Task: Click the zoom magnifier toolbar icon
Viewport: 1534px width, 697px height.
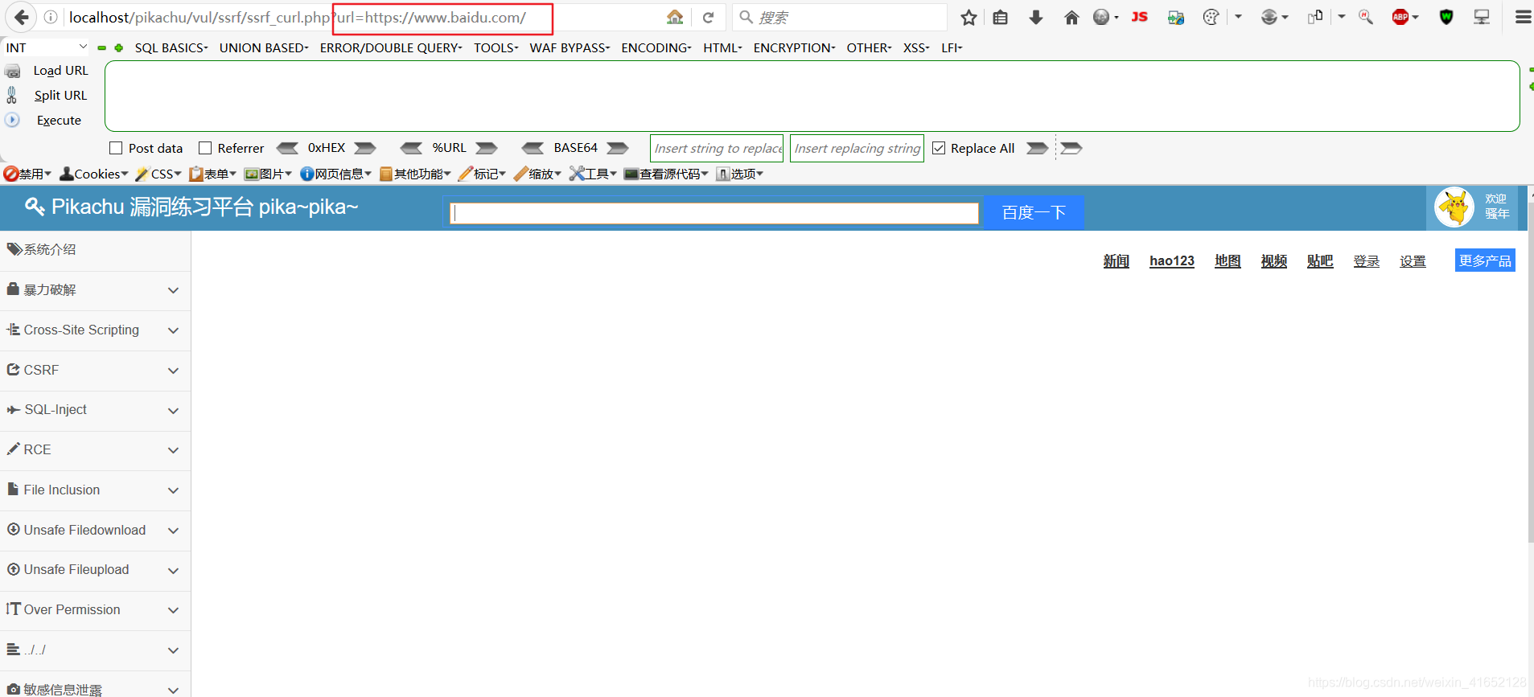Action: 1366,17
